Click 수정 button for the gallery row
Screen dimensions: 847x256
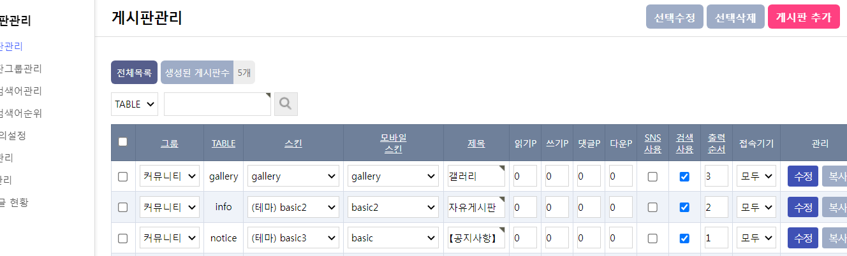pos(803,176)
